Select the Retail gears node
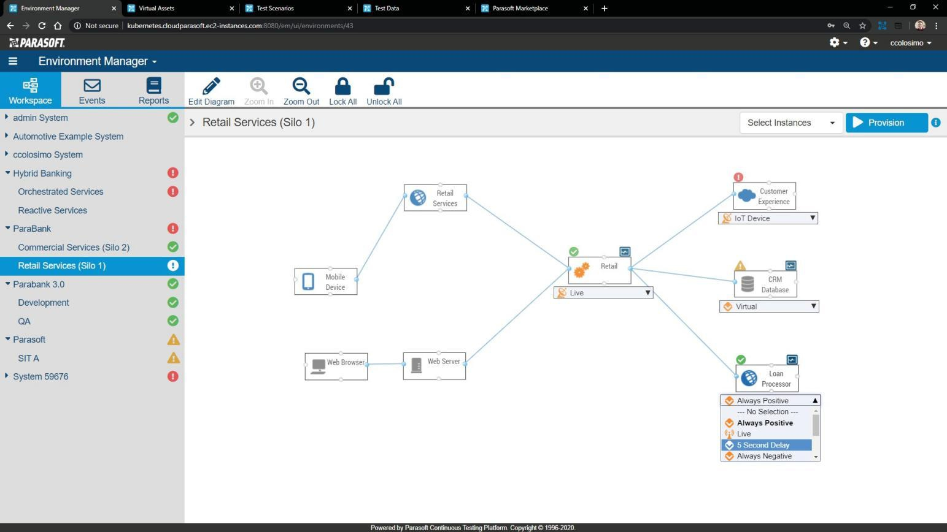947x532 pixels. [581, 270]
